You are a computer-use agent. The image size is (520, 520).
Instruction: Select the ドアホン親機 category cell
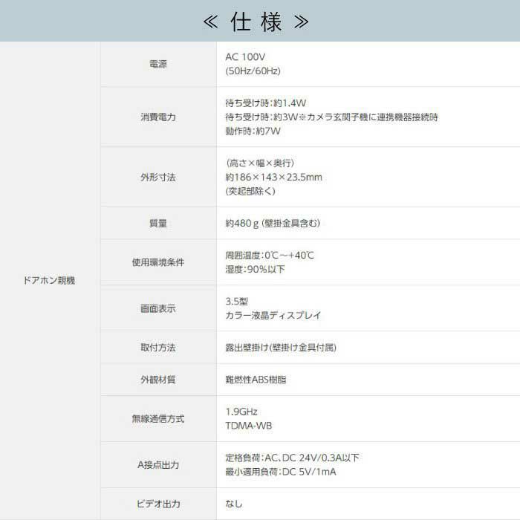[50, 281]
